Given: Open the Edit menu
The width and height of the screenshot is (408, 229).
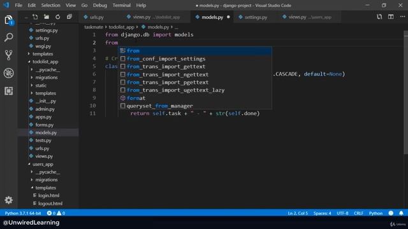Looking at the screenshot, I should tap(31, 5).
